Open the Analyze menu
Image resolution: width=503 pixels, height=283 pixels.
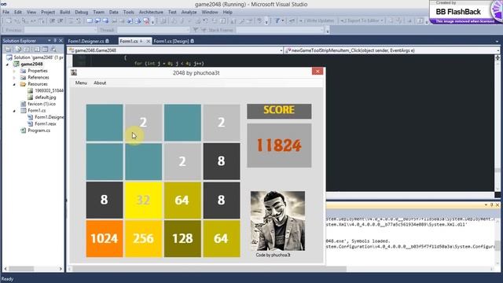click(x=189, y=13)
